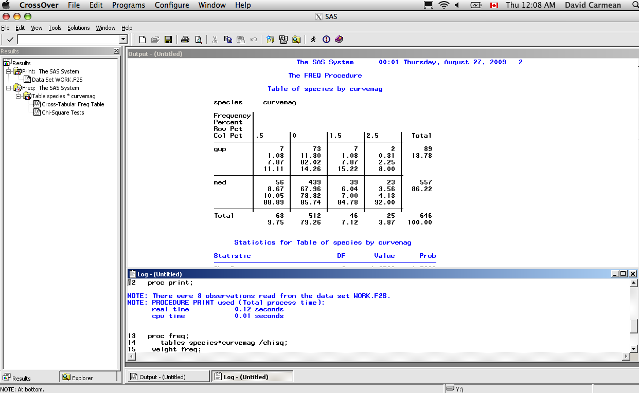Save the file using the disk icon
The height and width of the screenshot is (393, 639).
click(x=168, y=39)
